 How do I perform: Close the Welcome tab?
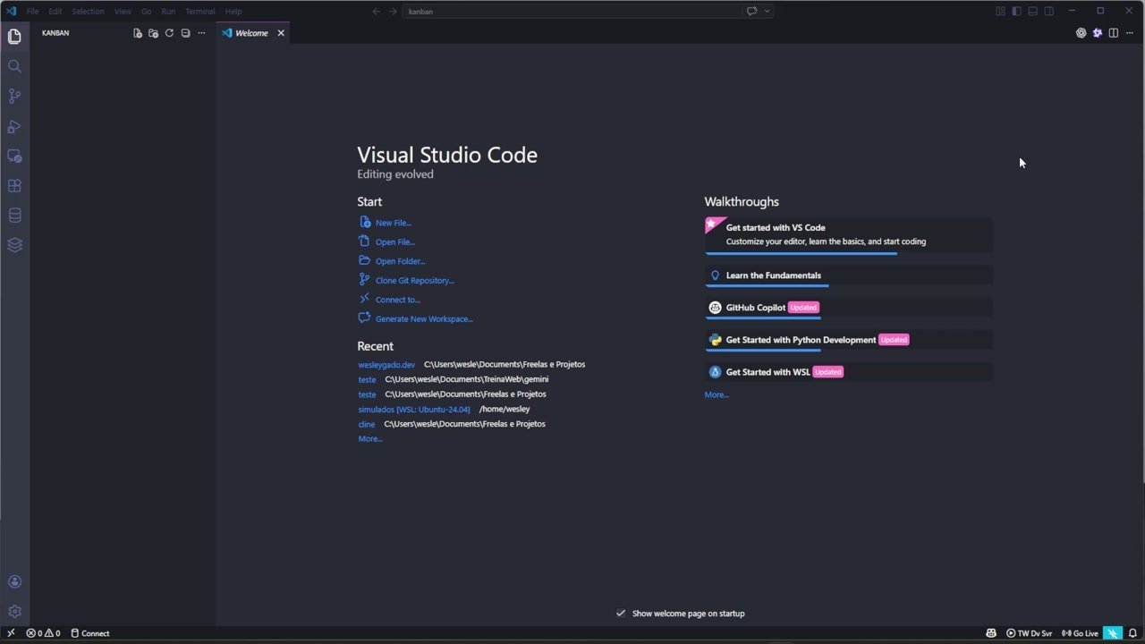[x=281, y=33]
